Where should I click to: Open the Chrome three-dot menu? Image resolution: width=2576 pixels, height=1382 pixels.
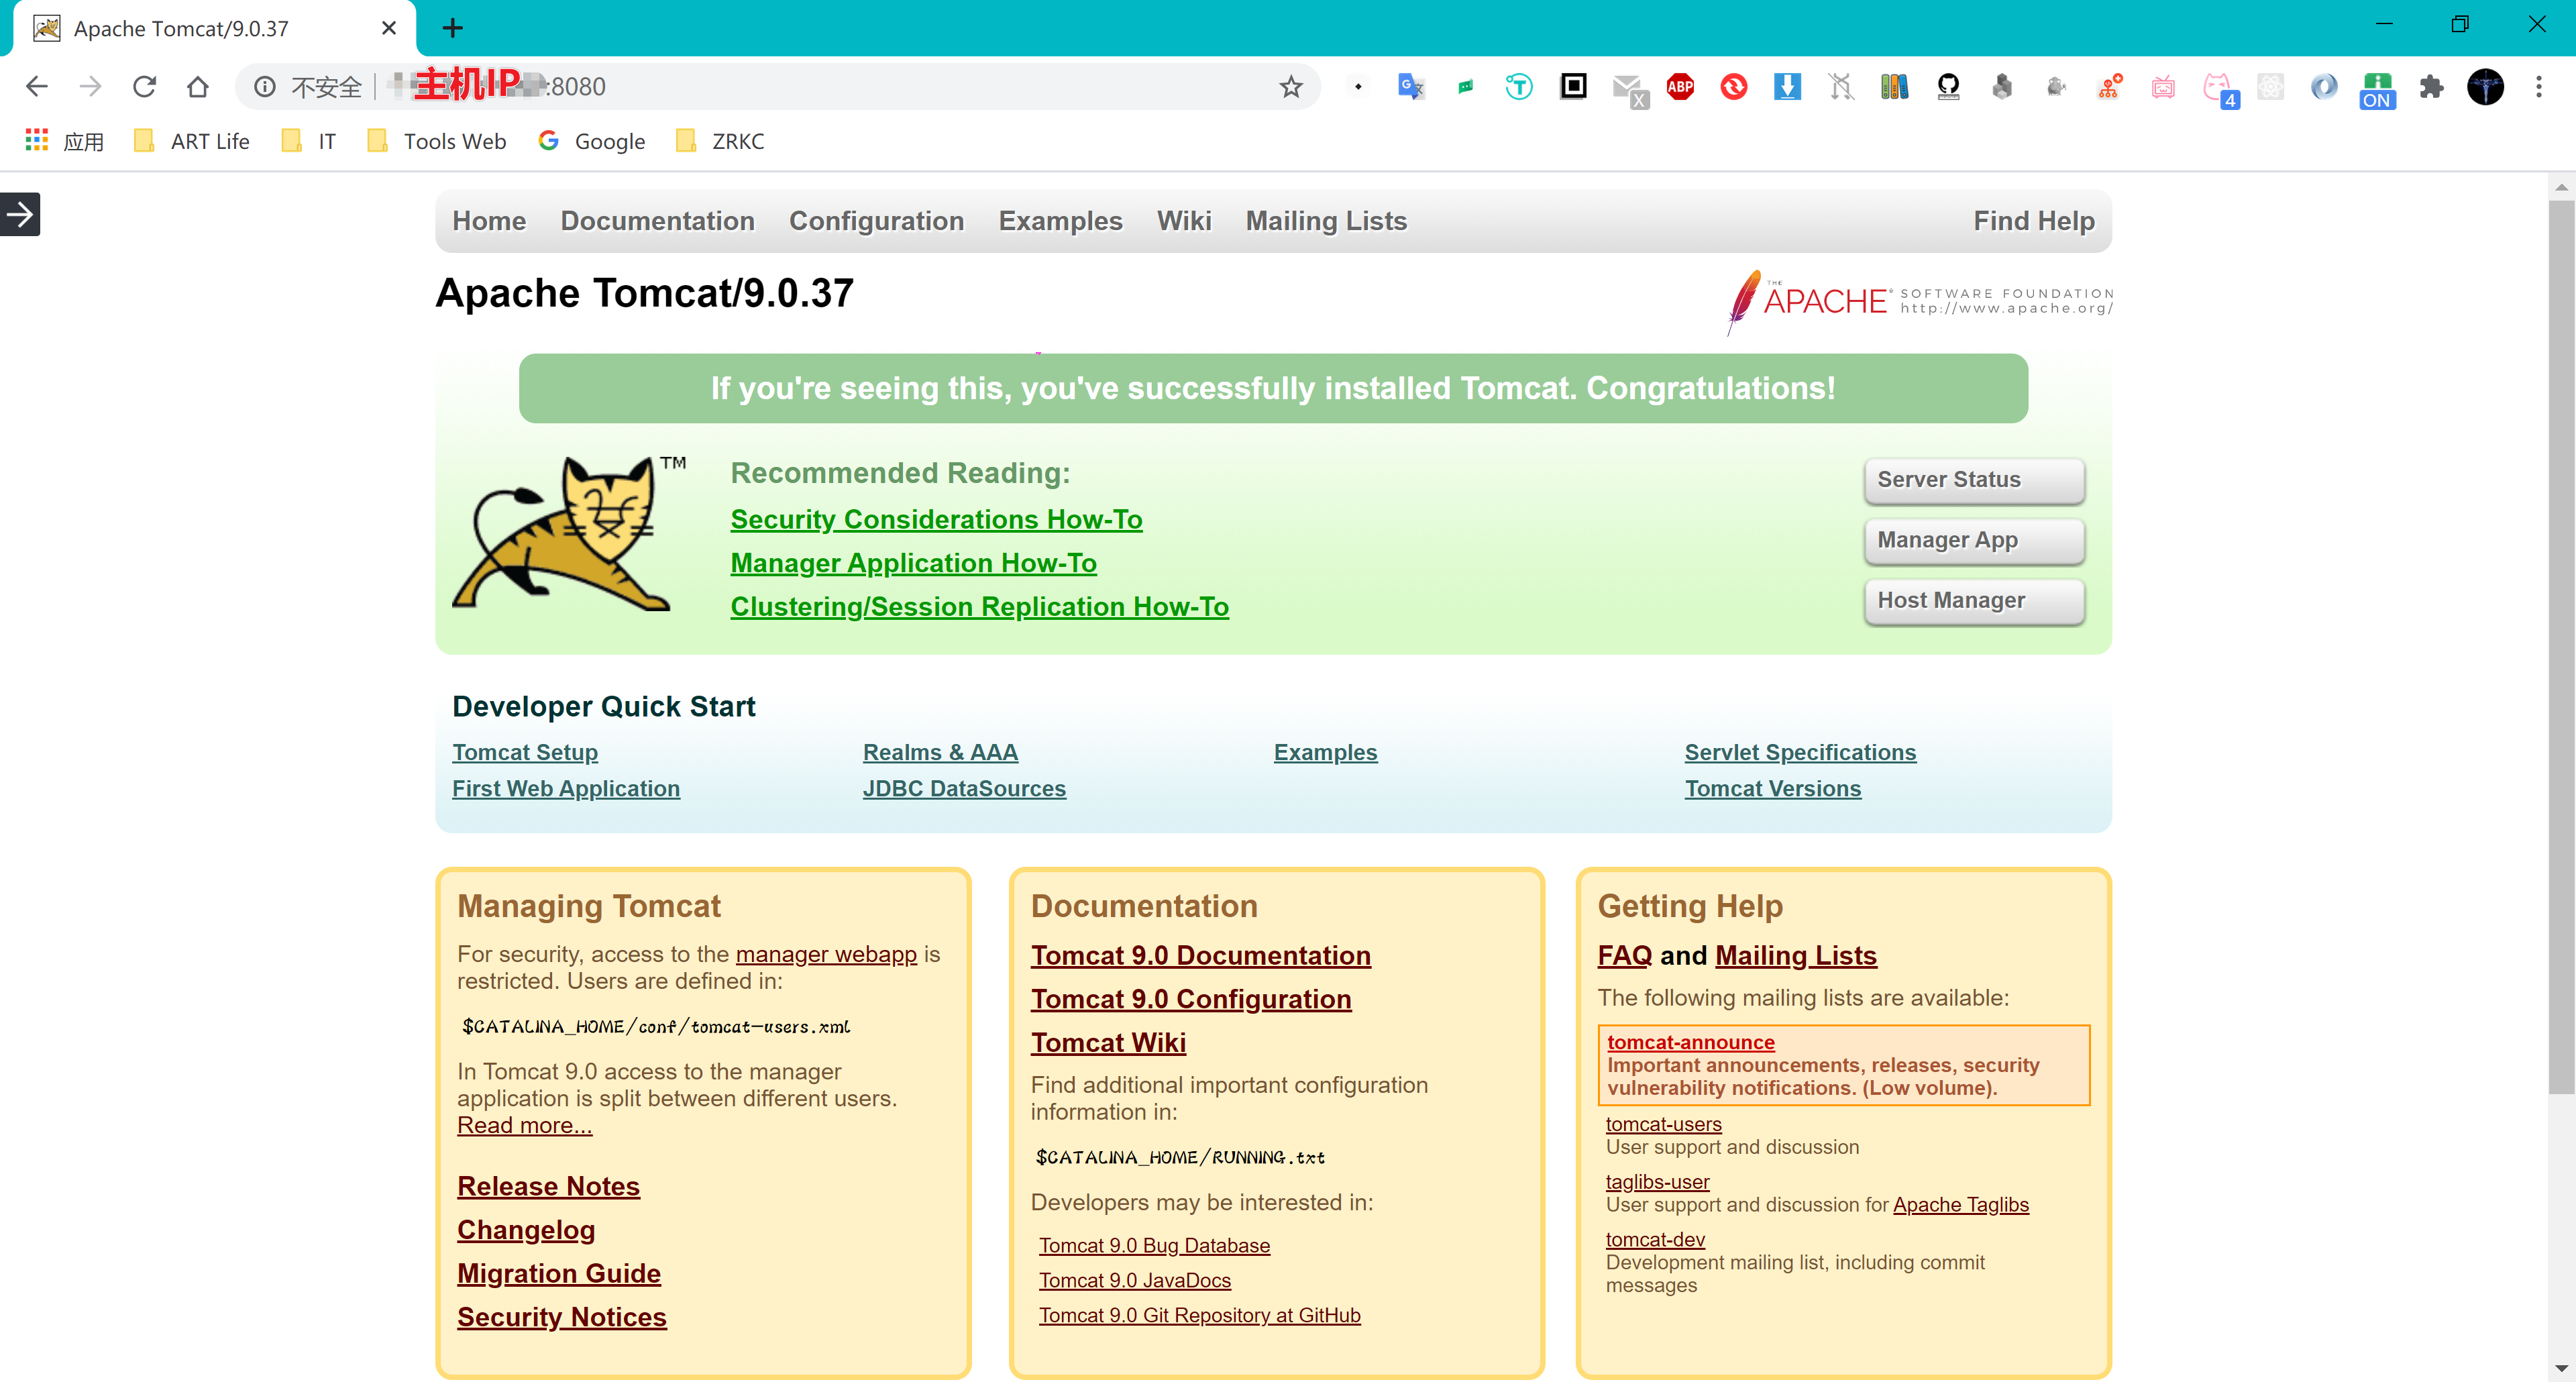click(x=2538, y=87)
